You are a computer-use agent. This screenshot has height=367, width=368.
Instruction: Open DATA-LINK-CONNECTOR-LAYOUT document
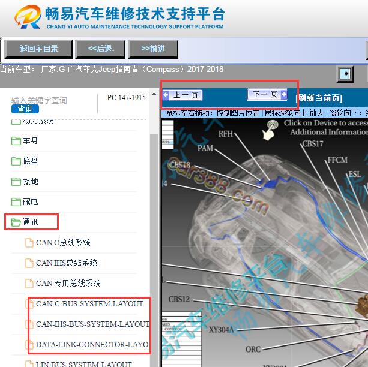point(92,345)
